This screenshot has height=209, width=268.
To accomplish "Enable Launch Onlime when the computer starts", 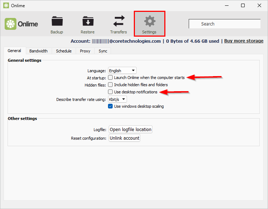I will (110, 78).
